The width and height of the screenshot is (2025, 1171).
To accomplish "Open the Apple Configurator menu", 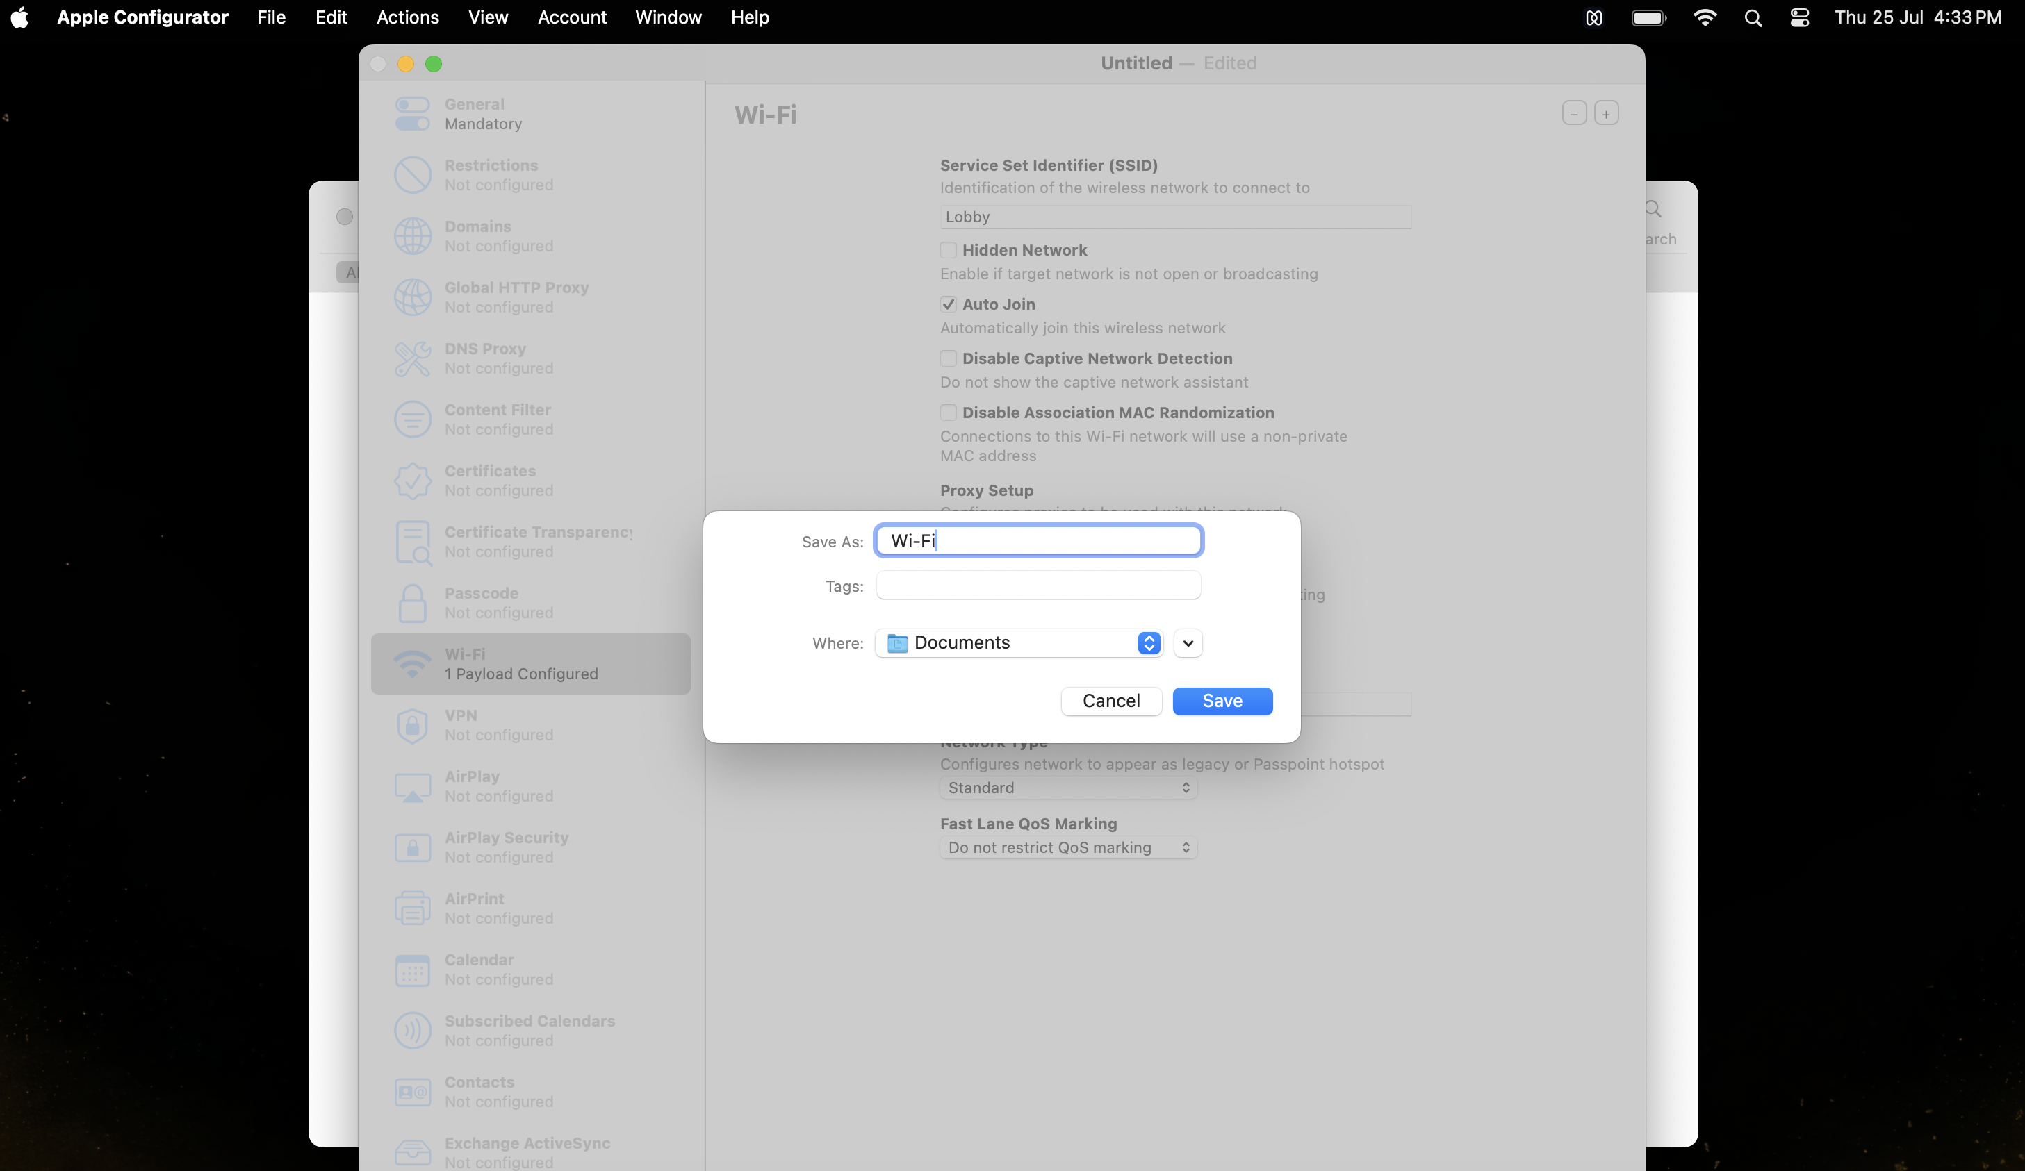I will (x=142, y=17).
